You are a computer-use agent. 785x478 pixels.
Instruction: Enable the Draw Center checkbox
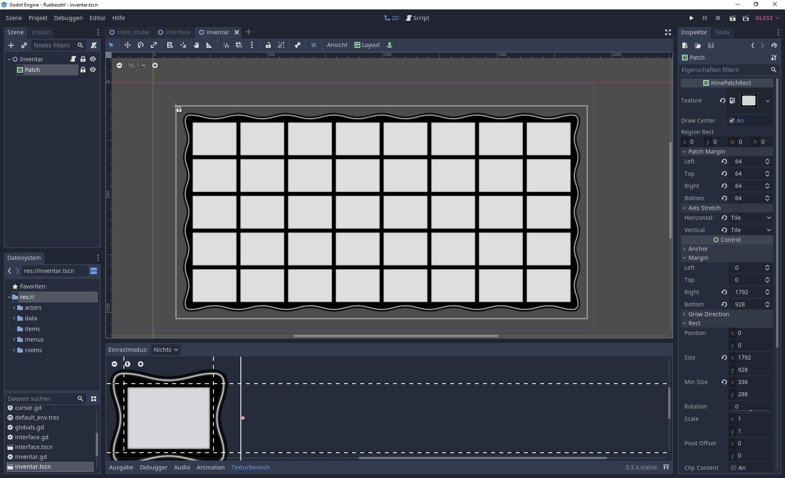pyautogui.click(x=732, y=121)
